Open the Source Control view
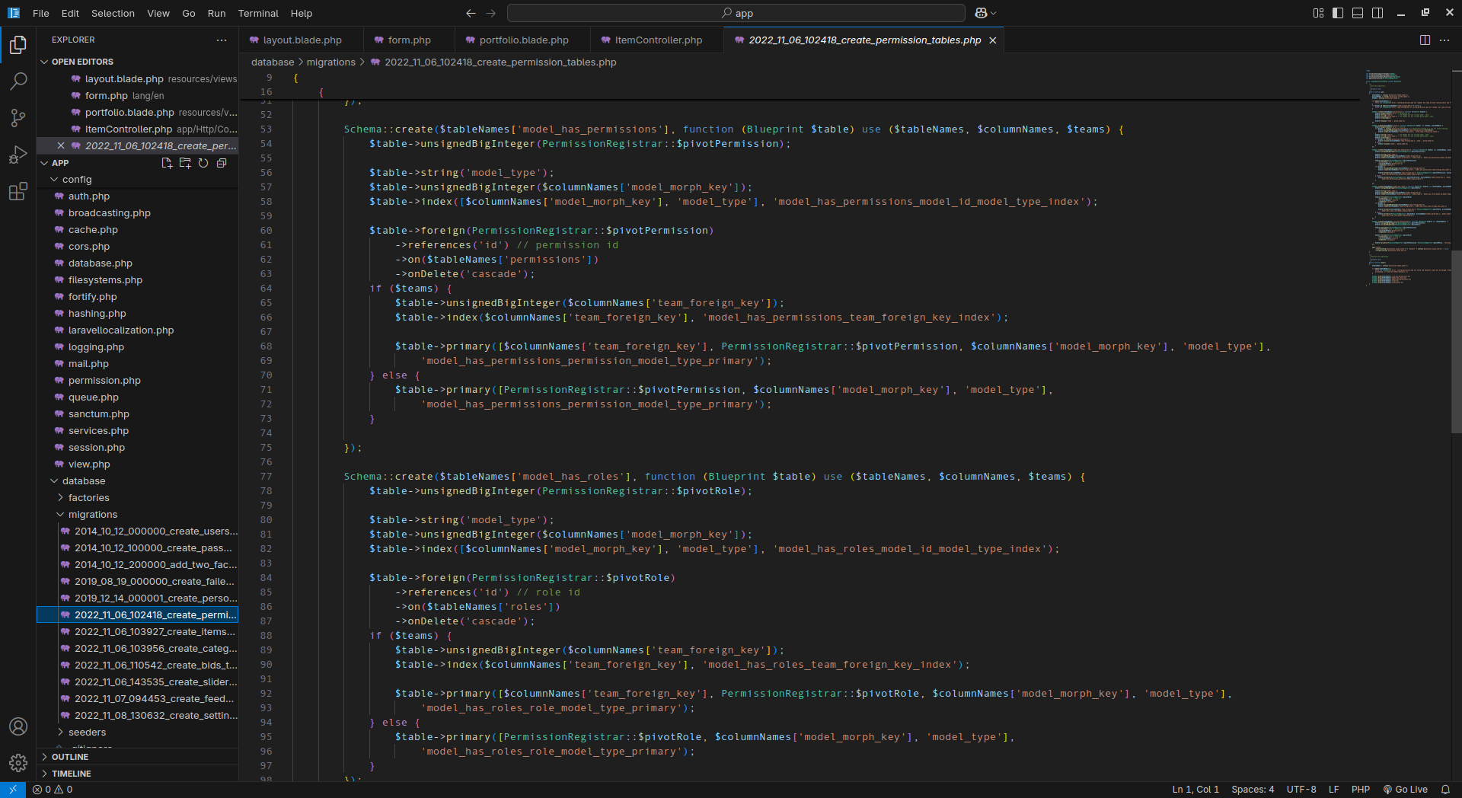The width and height of the screenshot is (1462, 798). click(18, 117)
